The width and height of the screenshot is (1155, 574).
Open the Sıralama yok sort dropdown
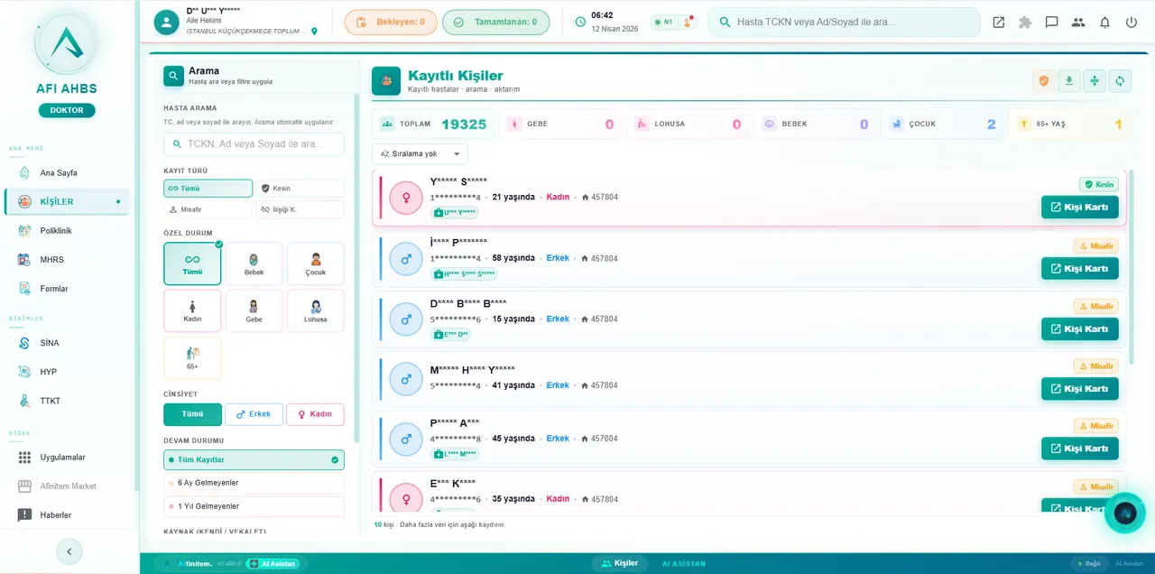(x=420, y=154)
